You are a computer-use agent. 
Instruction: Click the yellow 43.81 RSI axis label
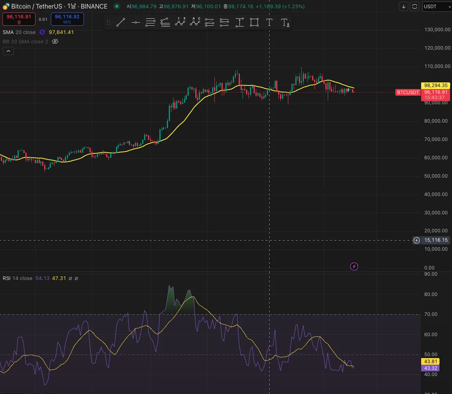[431, 362]
